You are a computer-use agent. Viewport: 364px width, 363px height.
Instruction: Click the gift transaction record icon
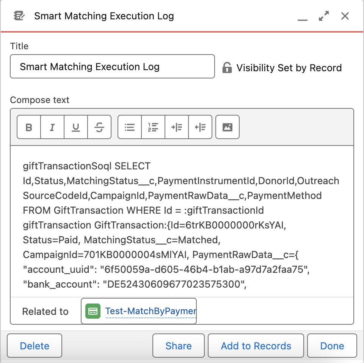pyautogui.click(x=93, y=311)
